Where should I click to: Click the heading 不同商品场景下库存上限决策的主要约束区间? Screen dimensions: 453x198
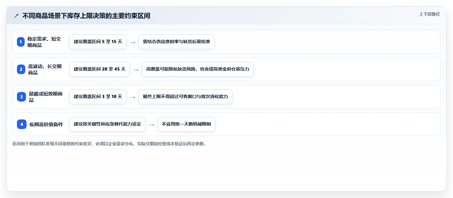click(86, 16)
